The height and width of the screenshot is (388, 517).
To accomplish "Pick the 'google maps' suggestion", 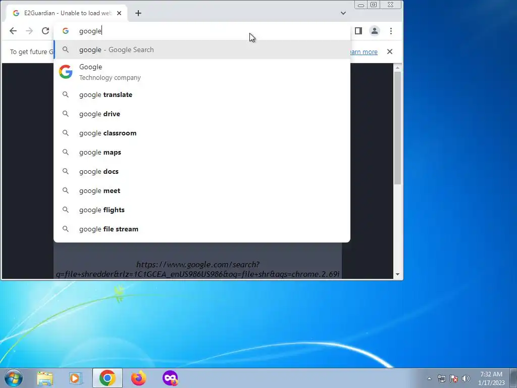I will point(202,152).
